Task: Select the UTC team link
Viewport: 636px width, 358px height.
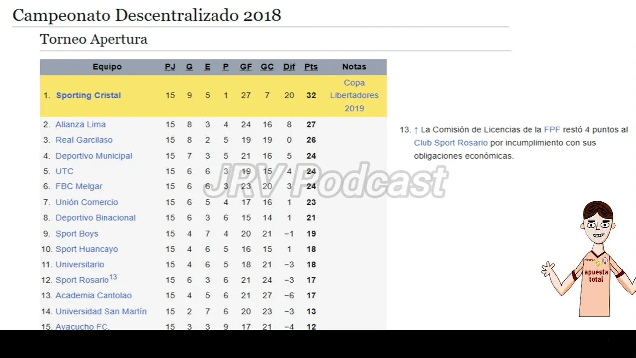Action: click(x=64, y=171)
